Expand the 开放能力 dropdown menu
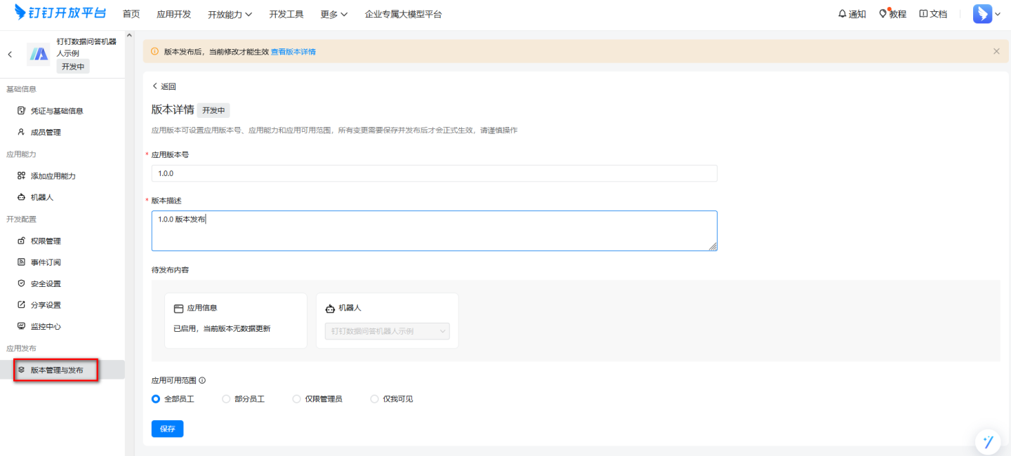This screenshot has height=456, width=1011. [230, 13]
